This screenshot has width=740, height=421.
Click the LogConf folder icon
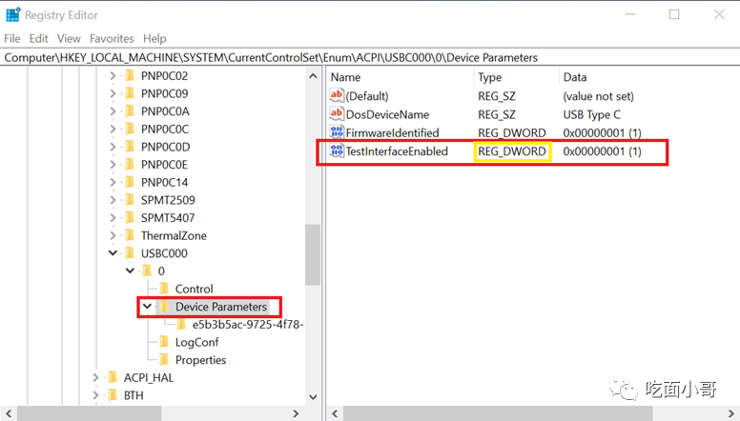[164, 342]
